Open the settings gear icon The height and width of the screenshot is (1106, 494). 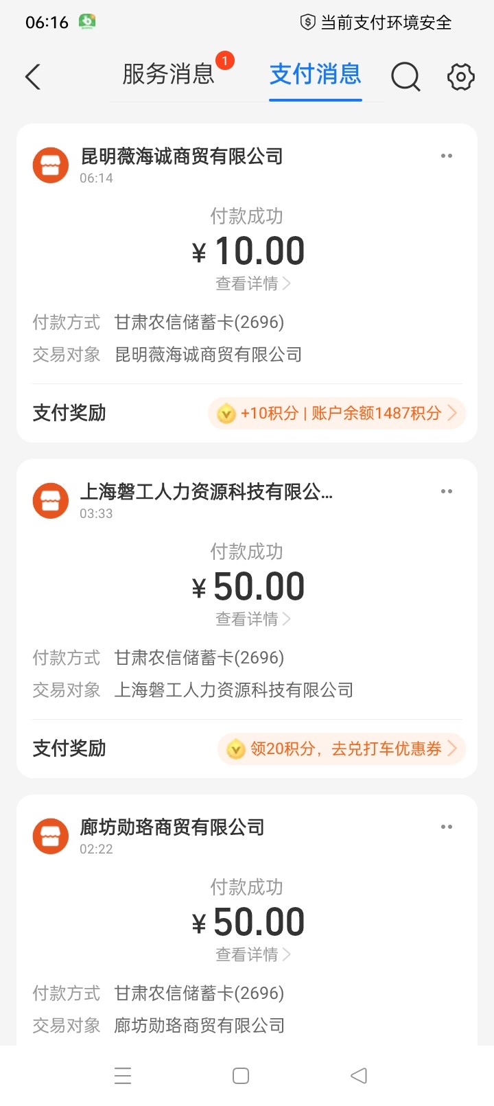point(460,76)
